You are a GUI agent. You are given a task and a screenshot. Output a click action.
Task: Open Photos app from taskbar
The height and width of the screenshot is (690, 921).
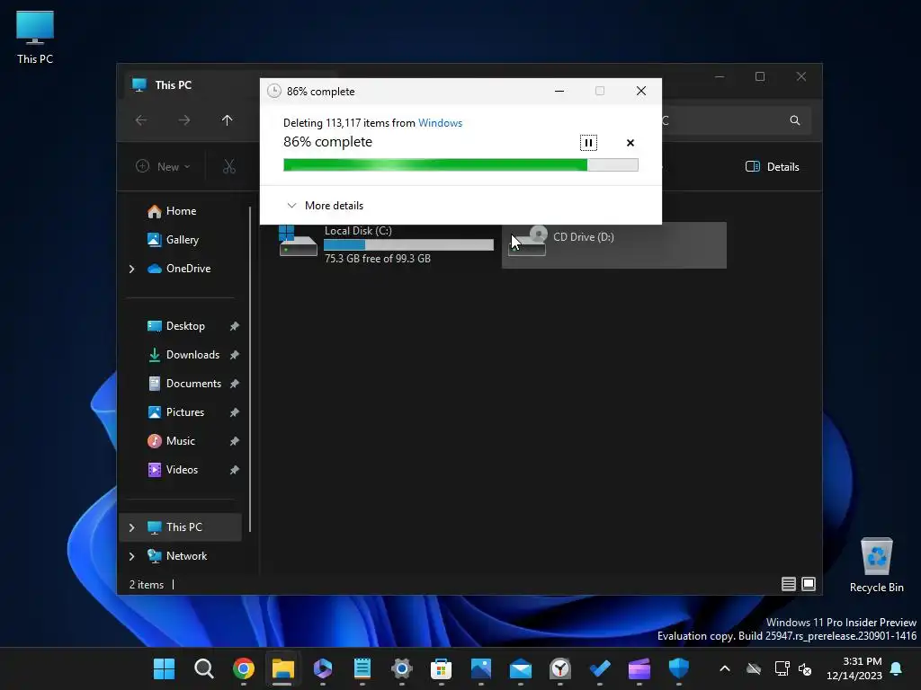tap(481, 668)
